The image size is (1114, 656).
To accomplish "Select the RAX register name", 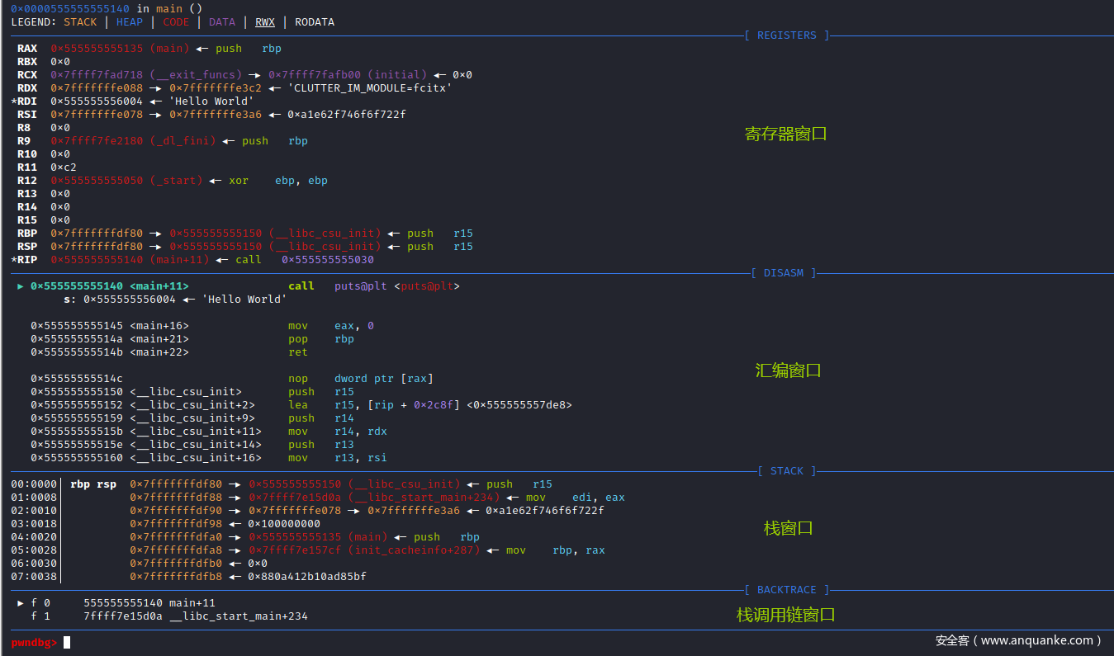I will click(x=27, y=49).
